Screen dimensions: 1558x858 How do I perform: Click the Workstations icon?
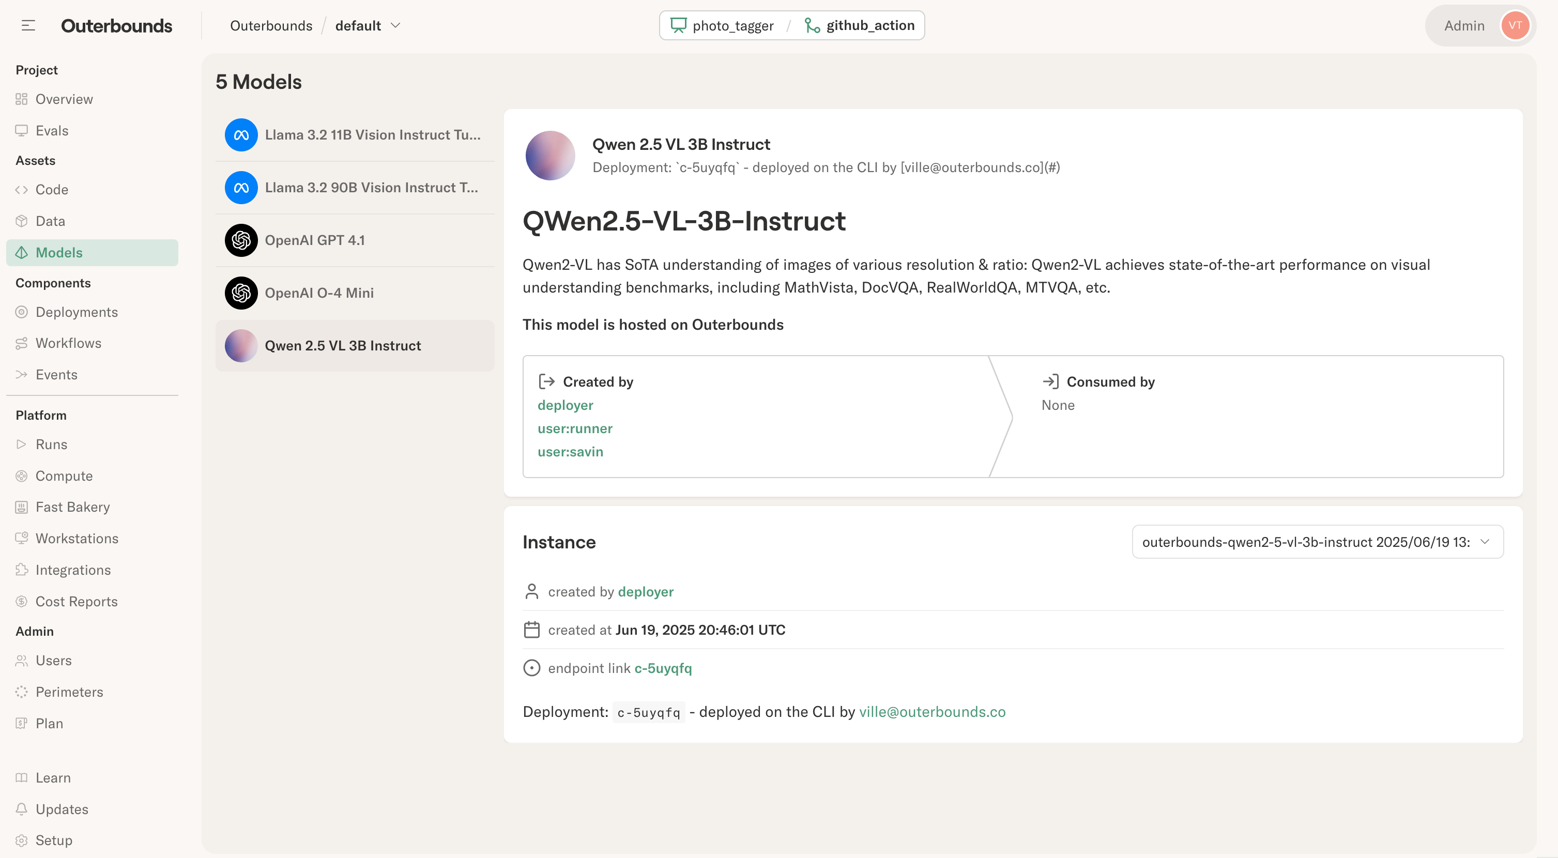[x=22, y=538]
